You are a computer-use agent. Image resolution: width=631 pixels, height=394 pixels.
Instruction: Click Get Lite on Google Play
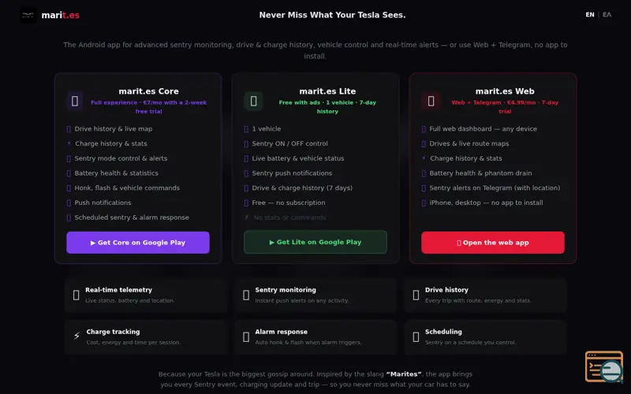(315, 242)
